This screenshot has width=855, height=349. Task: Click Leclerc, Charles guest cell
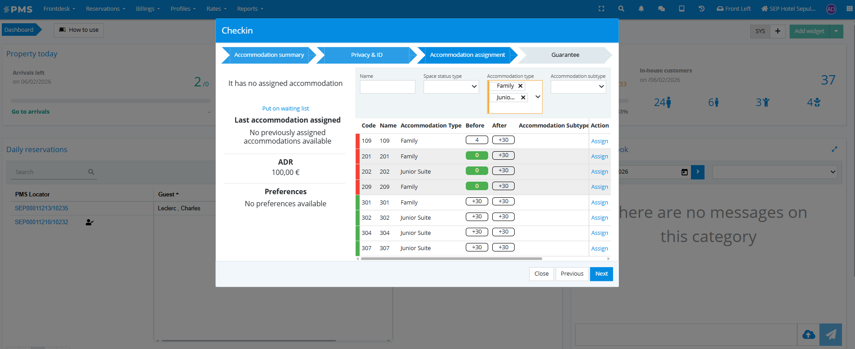pos(179,209)
